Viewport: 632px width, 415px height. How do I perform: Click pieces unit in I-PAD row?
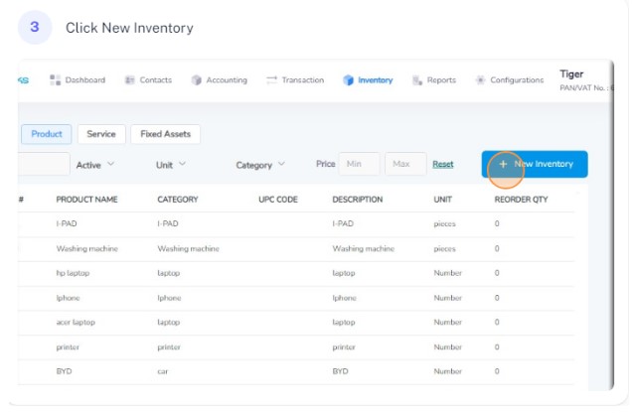(444, 223)
